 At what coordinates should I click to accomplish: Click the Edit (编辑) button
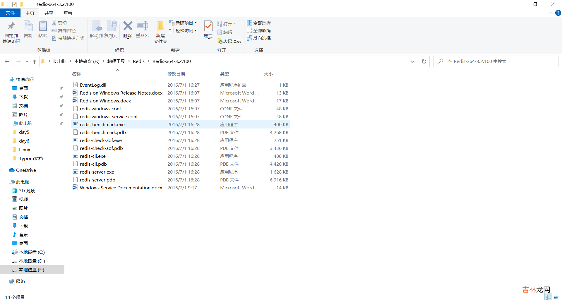point(225,32)
